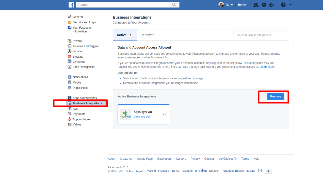Click the plus button for more languages

coord(268,171)
